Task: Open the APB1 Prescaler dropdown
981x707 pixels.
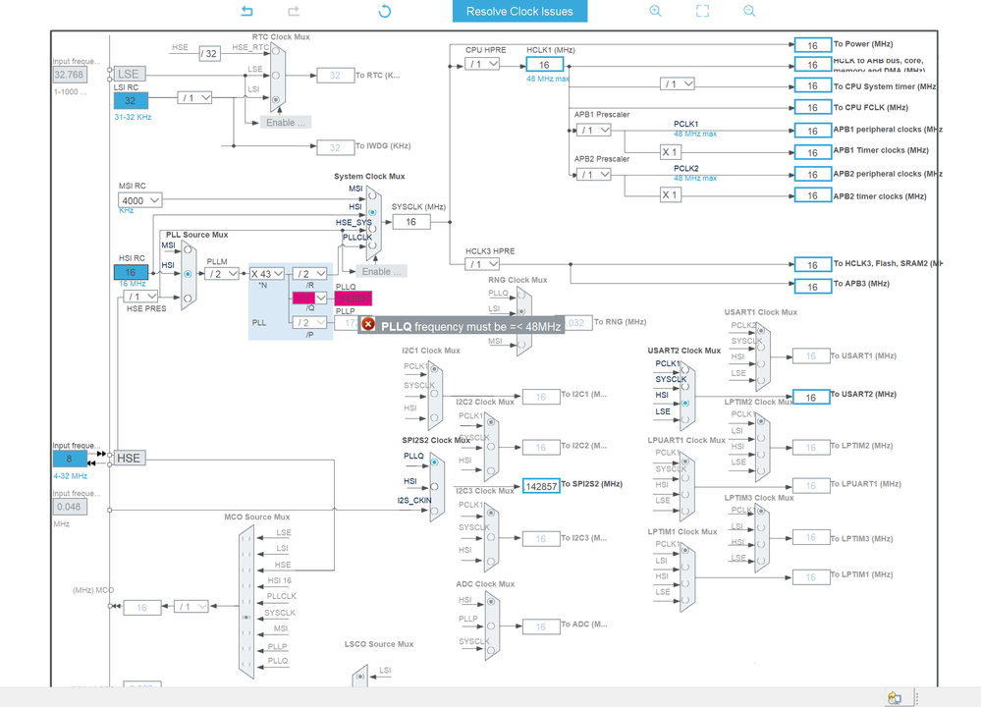Action: tap(594, 131)
